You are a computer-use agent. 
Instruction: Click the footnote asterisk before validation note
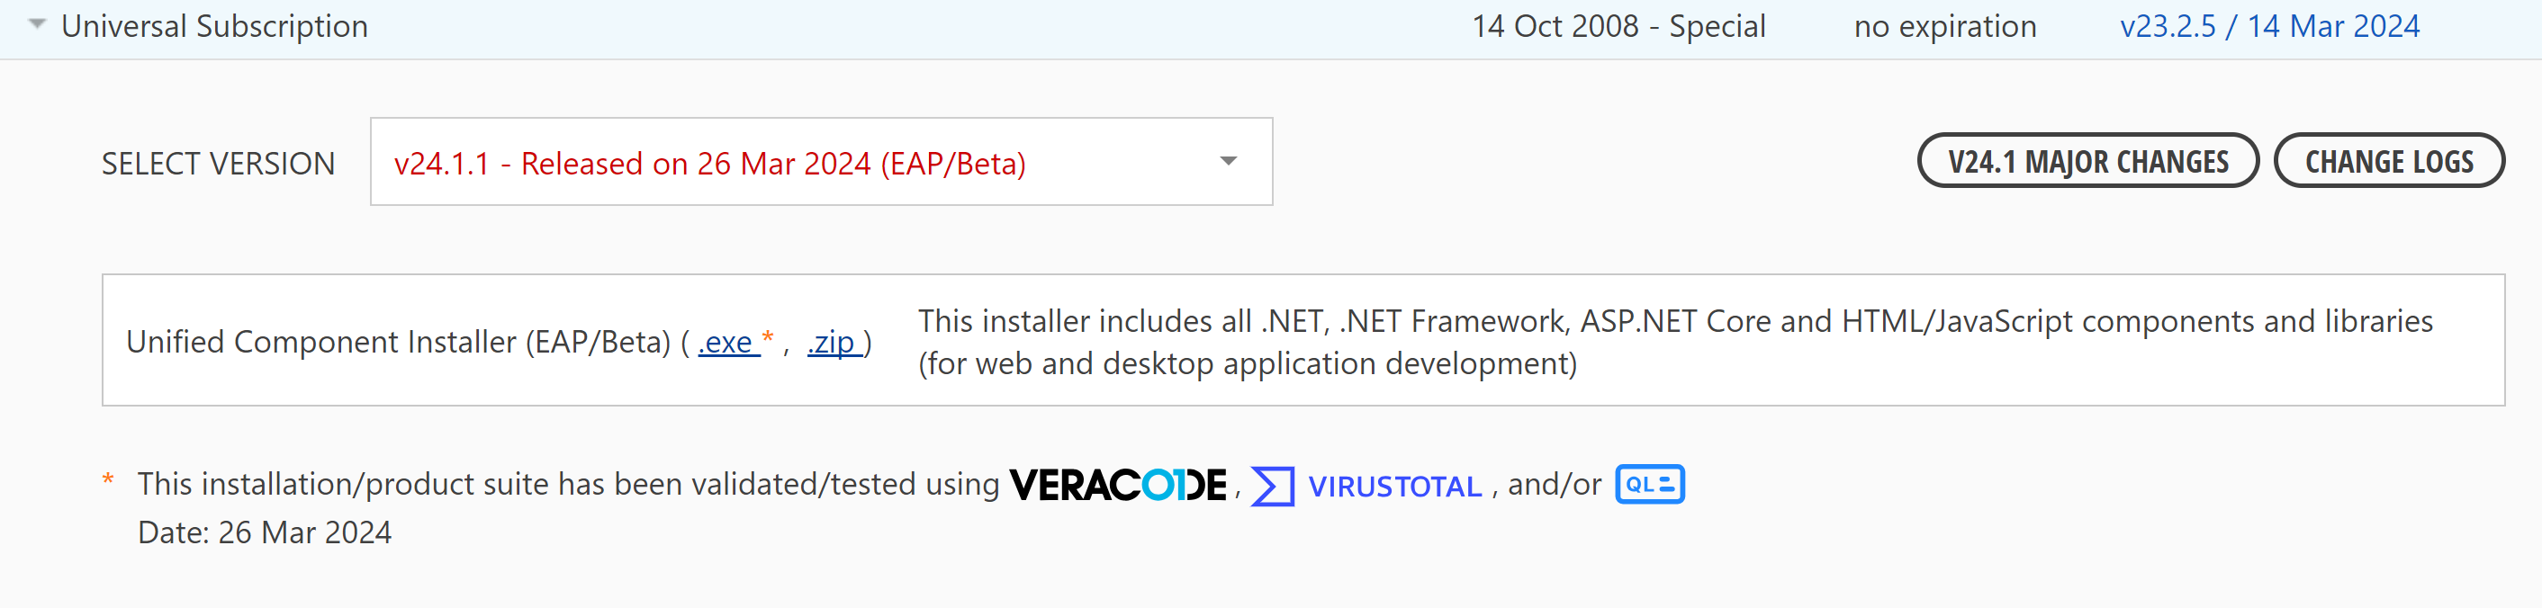(109, 481)
